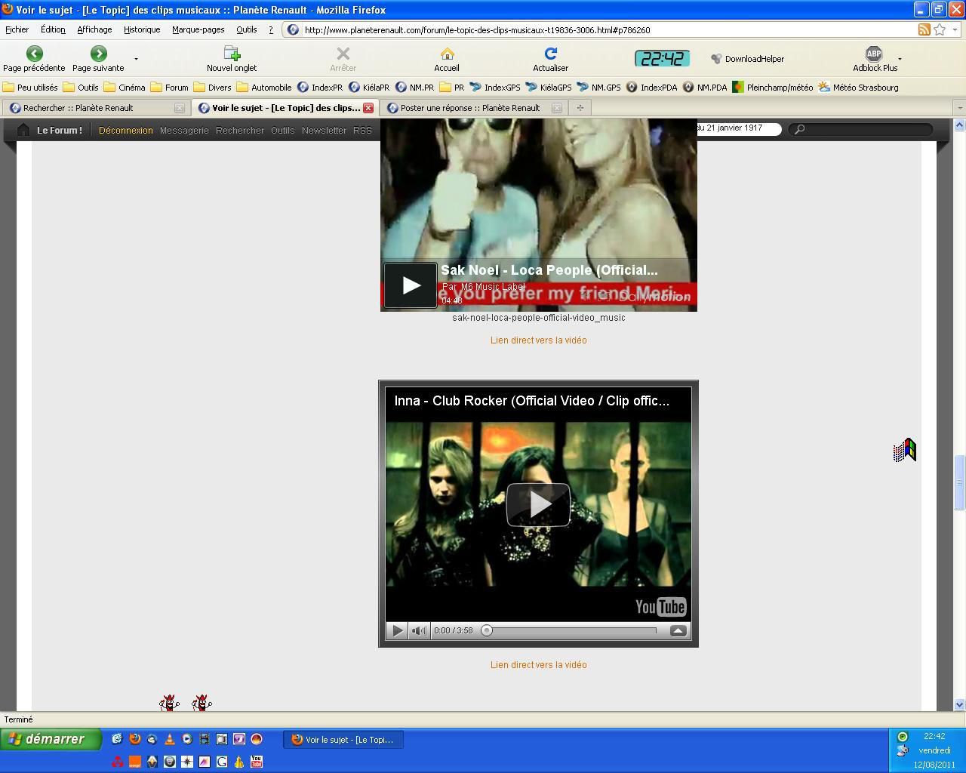Open the history dropdown next to Page suivante
This screenshot has width=966, height=773.
pyautogui.click(x=136, y=59)
